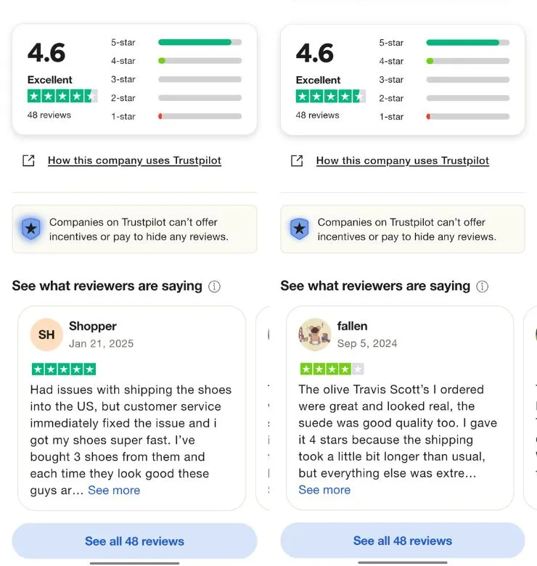The width and height of the screenshot is (537, 566).
Task: Select the 5-star rating bar in the left panel
Action: coord(200,42)
